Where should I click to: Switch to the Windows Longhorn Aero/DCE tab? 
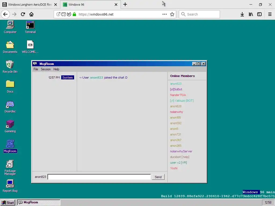coord(30,5)
